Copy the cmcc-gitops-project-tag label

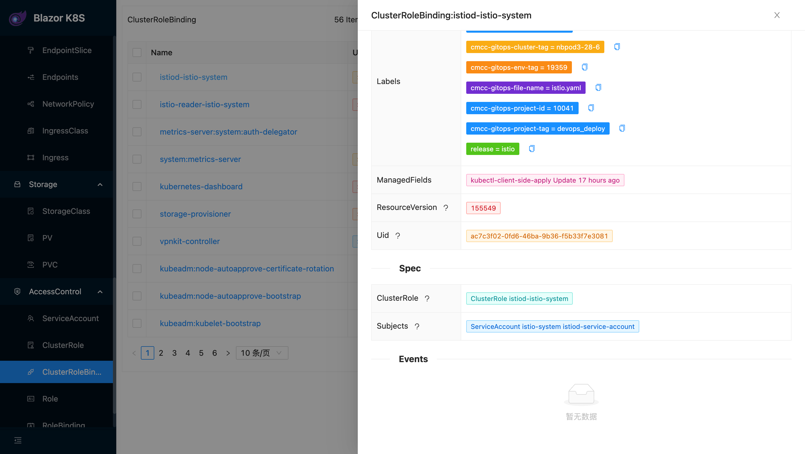point(622,129)
